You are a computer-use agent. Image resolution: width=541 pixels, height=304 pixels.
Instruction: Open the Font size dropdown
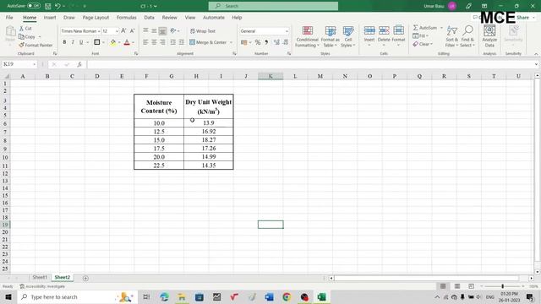coord(117,31)
